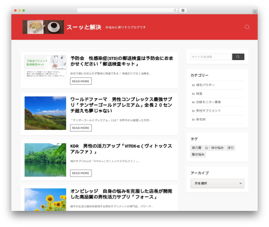
Task: Click the folder icon beside 育毛剤
Action: coord(193,120)
